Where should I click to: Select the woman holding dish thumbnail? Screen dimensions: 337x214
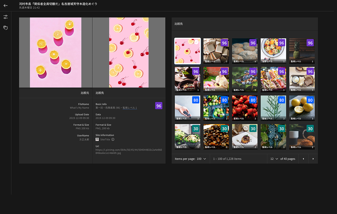[x=216, y=79]
